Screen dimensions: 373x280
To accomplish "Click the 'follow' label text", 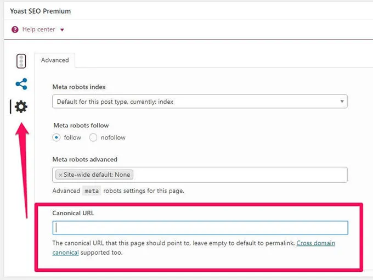I will coord(72,137).
